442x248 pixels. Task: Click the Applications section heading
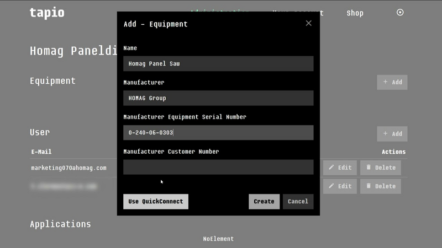[60, 224]
